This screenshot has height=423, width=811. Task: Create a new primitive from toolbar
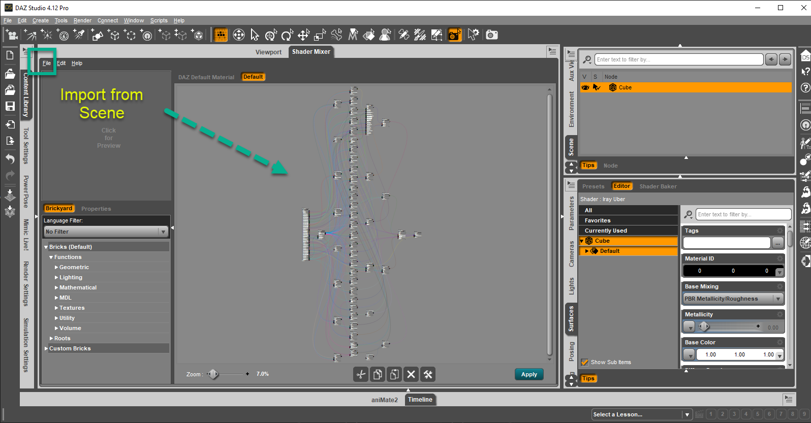(97, 35)
